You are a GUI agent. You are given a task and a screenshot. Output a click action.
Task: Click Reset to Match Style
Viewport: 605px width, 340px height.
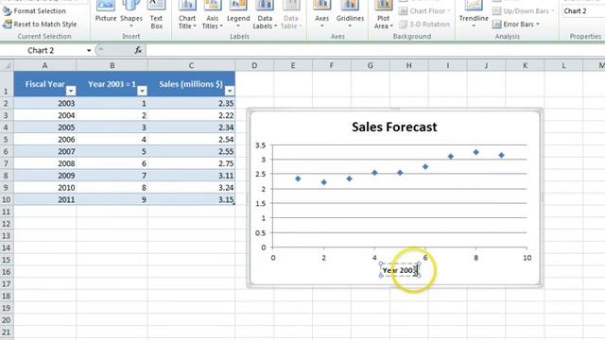point(40,24)
